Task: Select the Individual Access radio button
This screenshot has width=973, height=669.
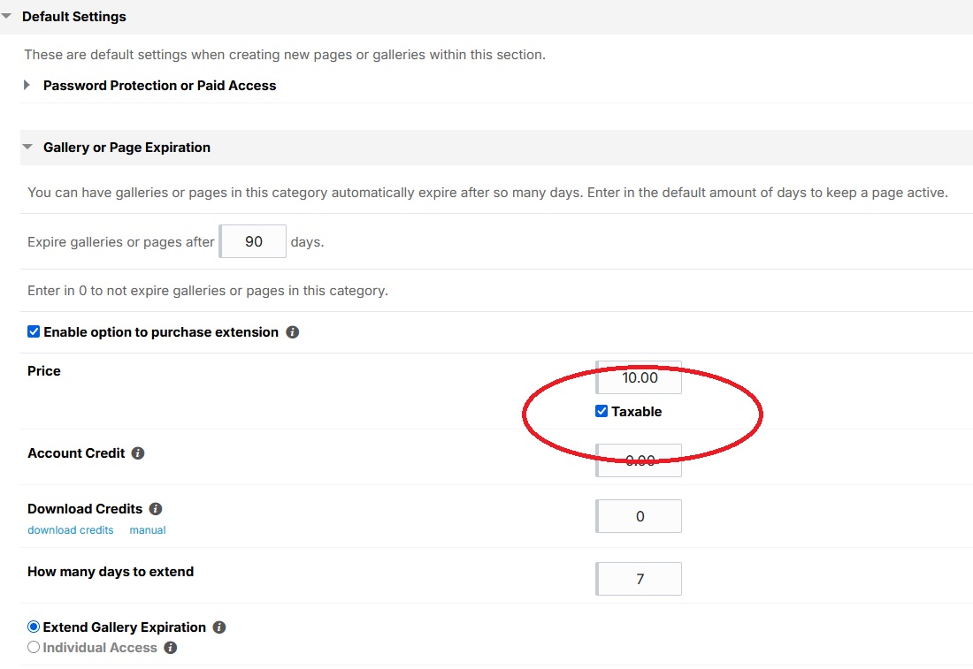Action: [x=34, y=648]
